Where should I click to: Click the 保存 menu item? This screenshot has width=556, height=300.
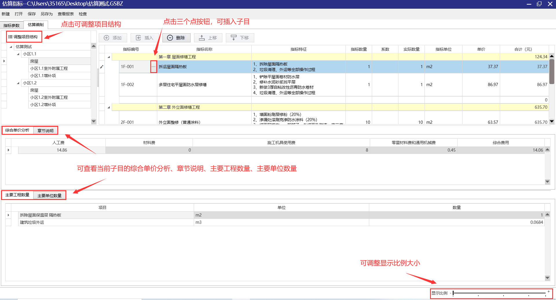(32, 14)
